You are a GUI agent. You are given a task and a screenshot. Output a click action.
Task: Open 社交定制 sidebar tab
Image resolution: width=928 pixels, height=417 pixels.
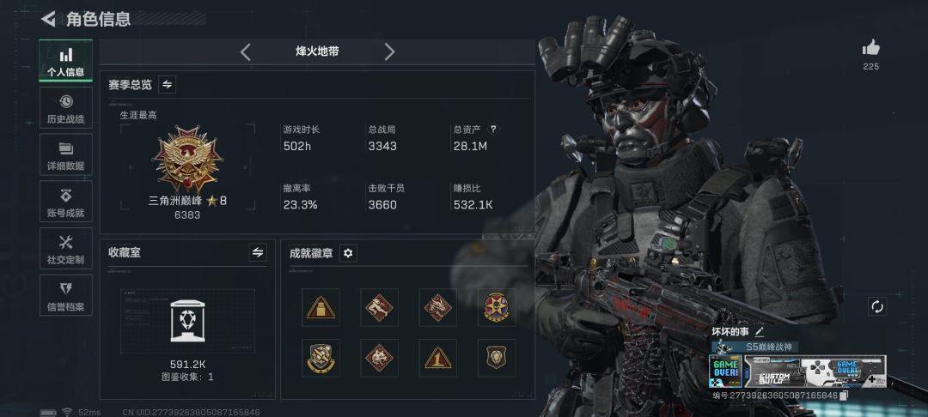click(x=65, y=249)
